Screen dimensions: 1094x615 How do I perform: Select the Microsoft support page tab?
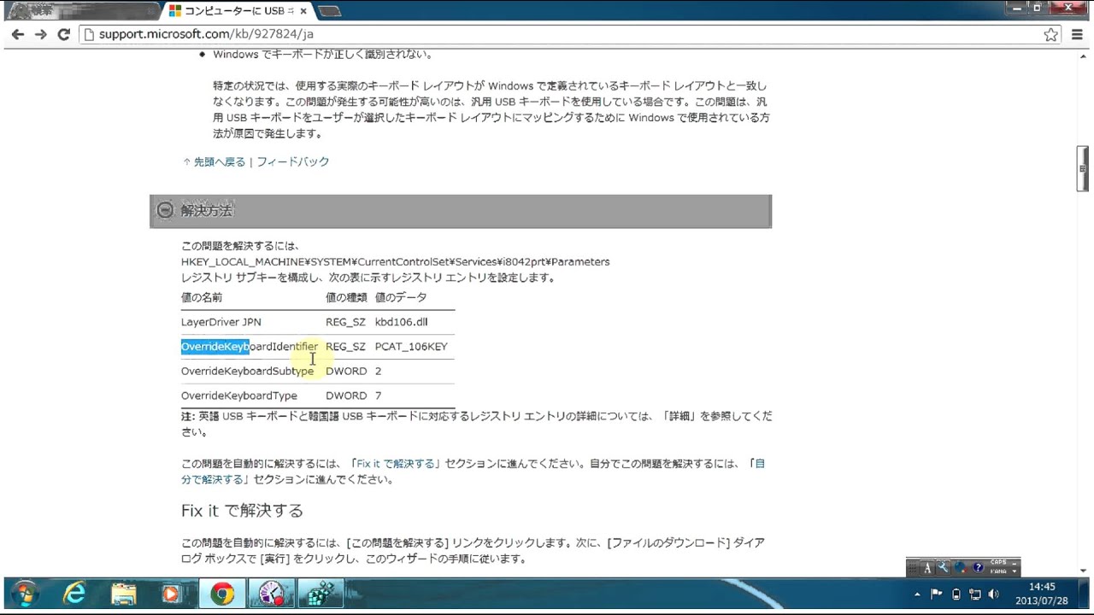click(238, 11)
